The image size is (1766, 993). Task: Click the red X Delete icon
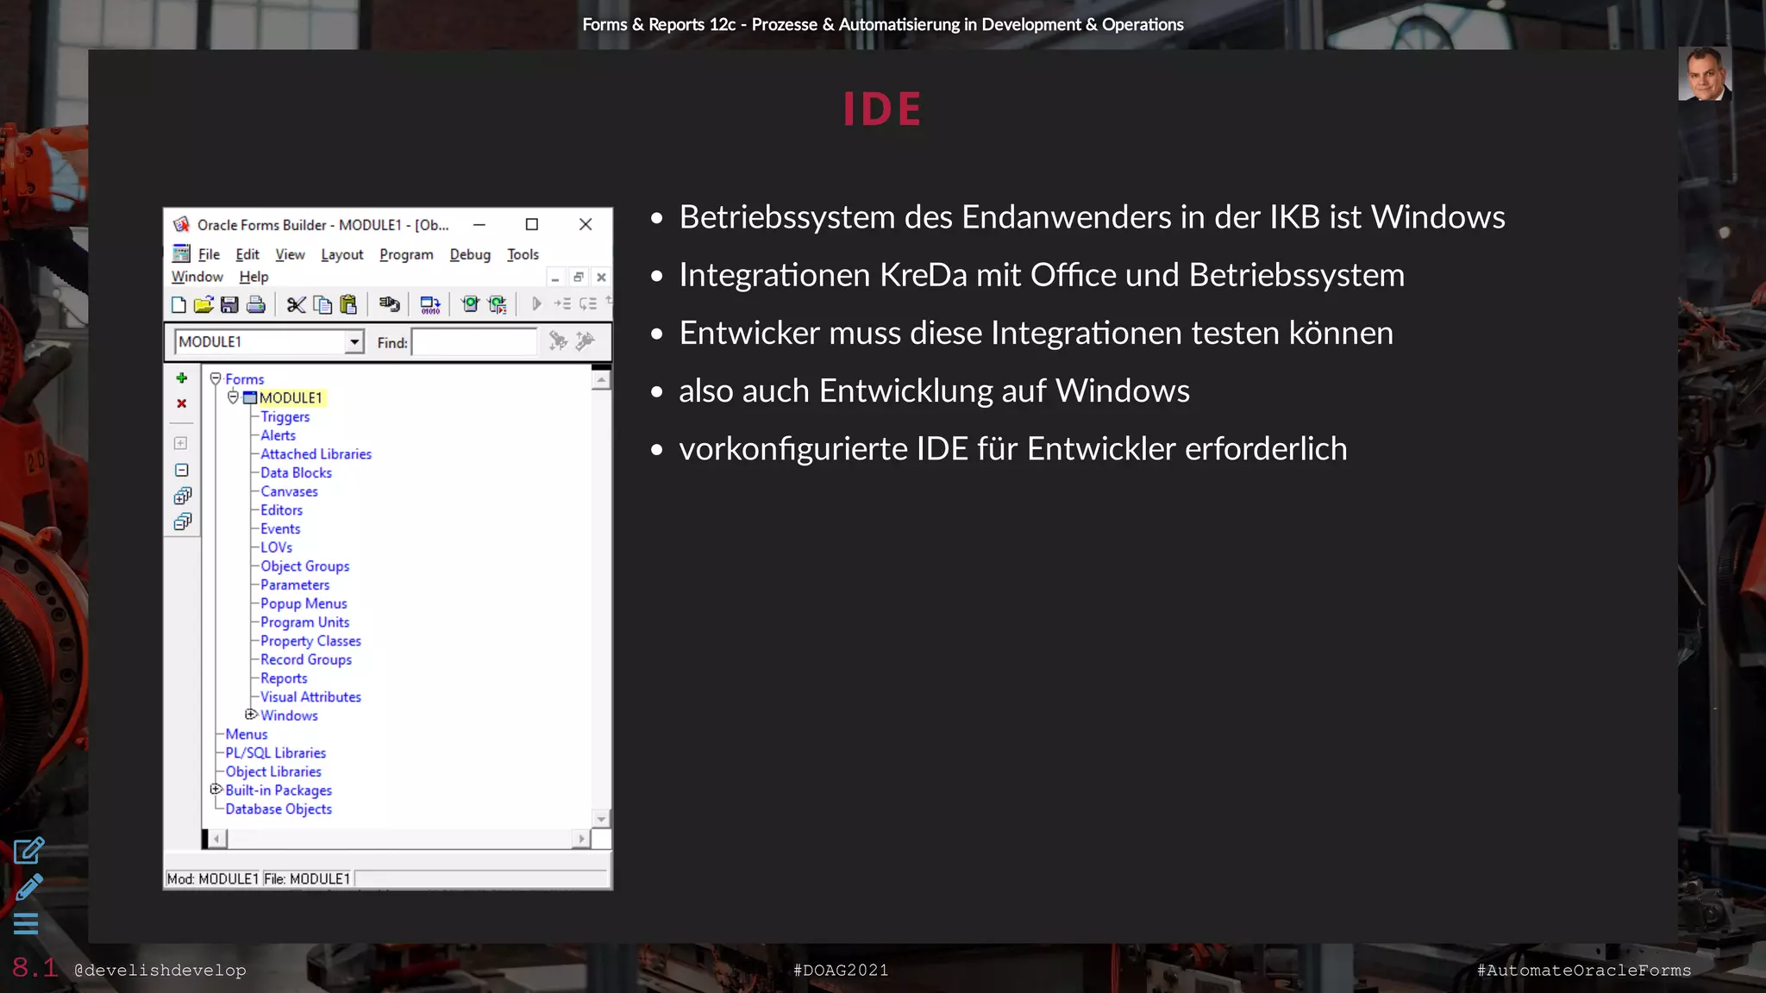(181, 403)
